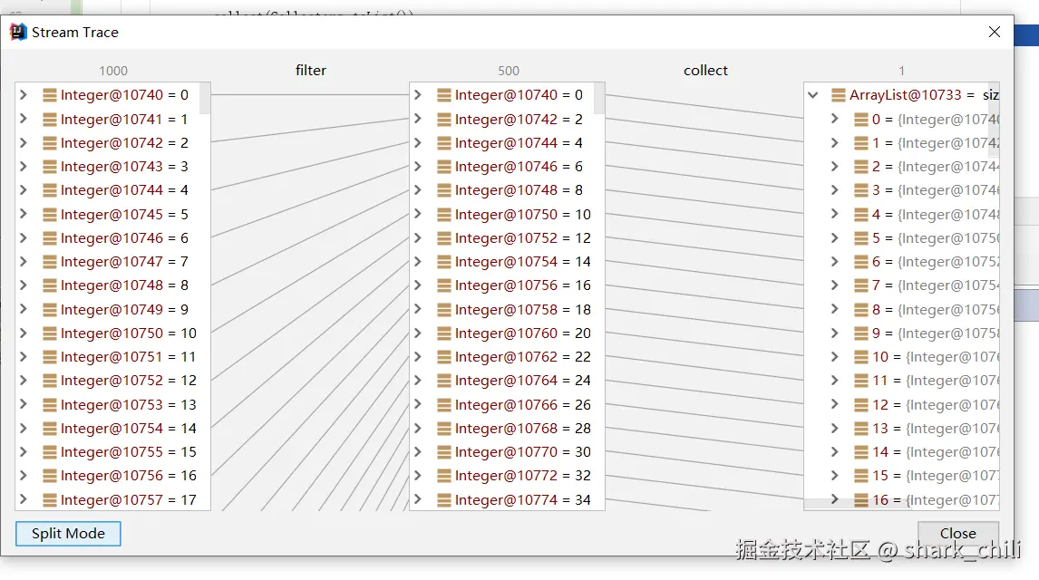
Task: Click icon of ArrayList element 7
Action: (860, 285)
